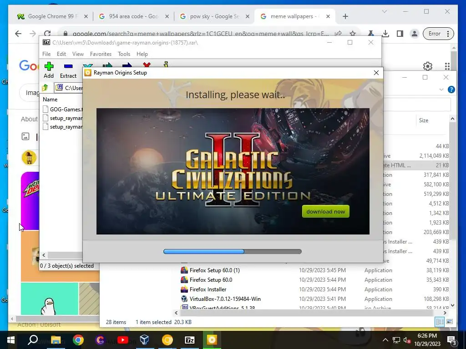This screenshot has width=466, height=349.
Task: Close the meme wallpapers tab
Action: (328, 17)
